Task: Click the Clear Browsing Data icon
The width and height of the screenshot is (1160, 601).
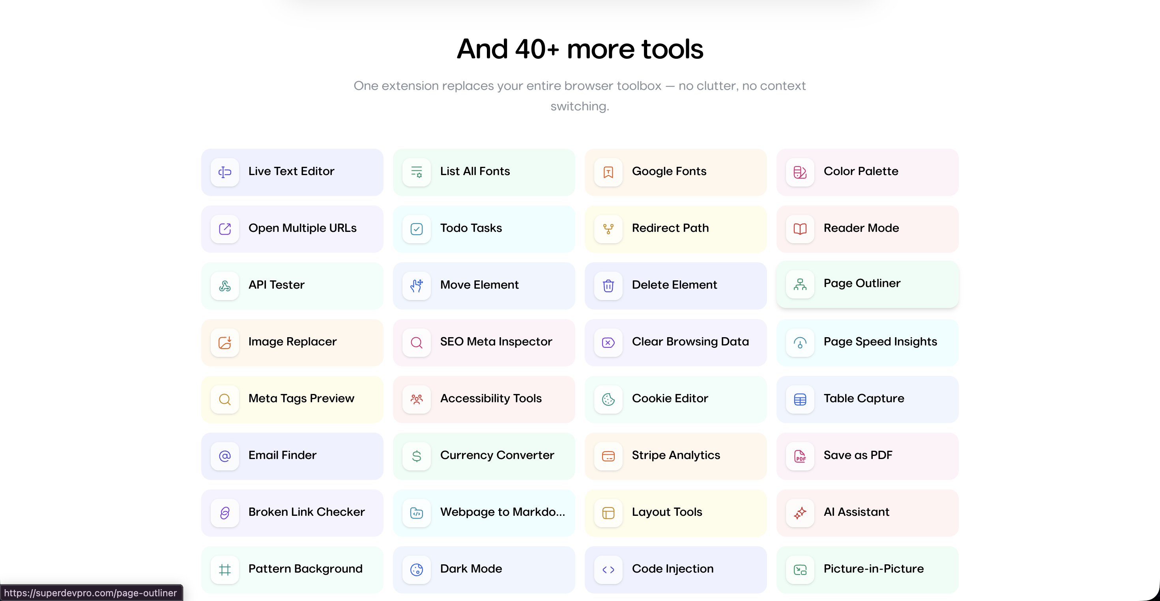Action: tap(608, 342)
